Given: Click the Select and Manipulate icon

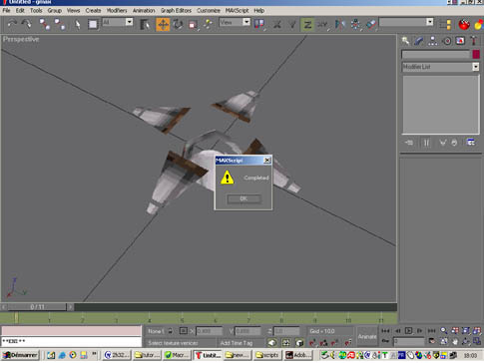Looking at the screenshot, I should pyautogui.click(x=209, y=24).
